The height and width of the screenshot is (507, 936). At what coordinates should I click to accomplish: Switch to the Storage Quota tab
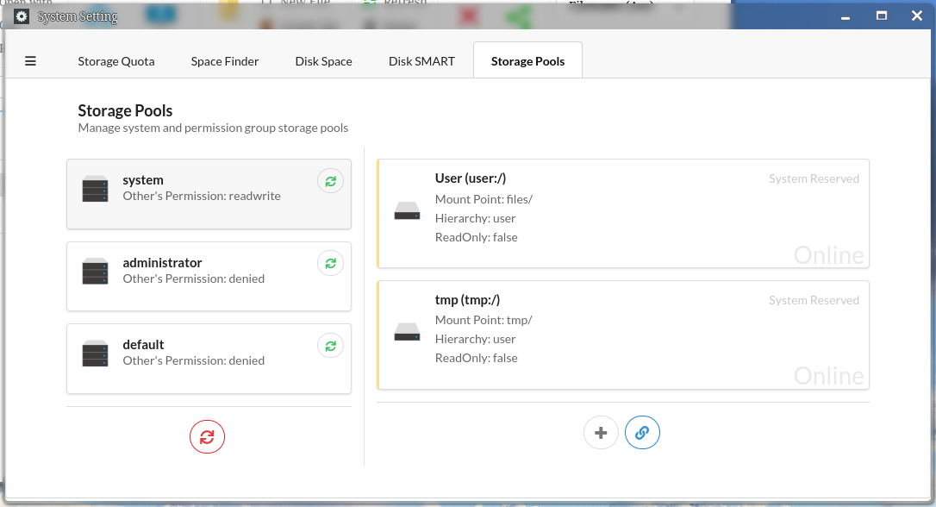click(115, 61)
